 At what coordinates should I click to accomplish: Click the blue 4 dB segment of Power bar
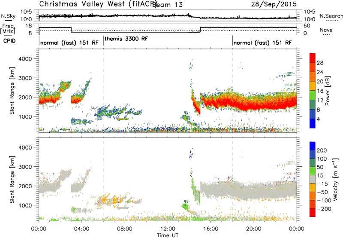[x=313, y=123]
